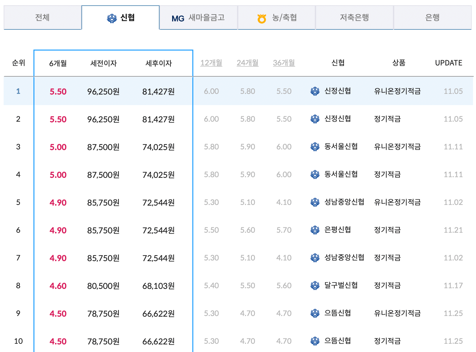Image resolution: width=476 pixels, height=352 pixels.
Task: Click the 11.21 update date
Action: [453, 230]
